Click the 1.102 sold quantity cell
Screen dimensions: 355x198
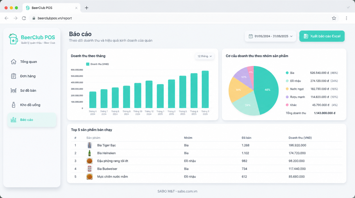coord(245,153)
